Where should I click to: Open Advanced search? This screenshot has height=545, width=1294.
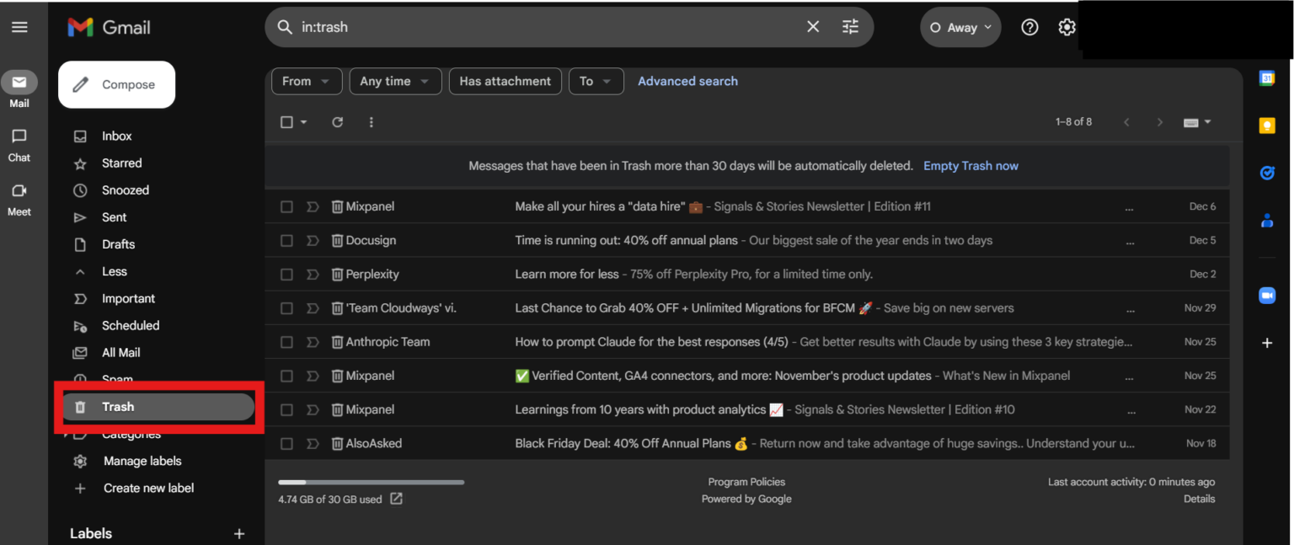coord(687,81)
